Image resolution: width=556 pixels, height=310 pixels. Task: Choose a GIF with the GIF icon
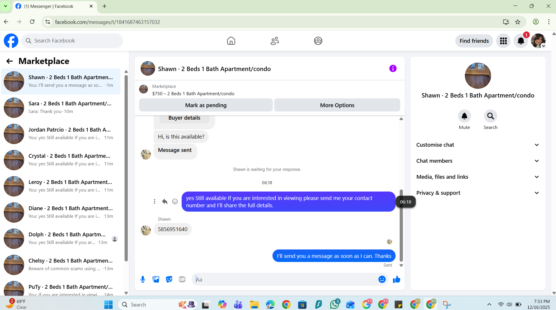pos(182,279)
